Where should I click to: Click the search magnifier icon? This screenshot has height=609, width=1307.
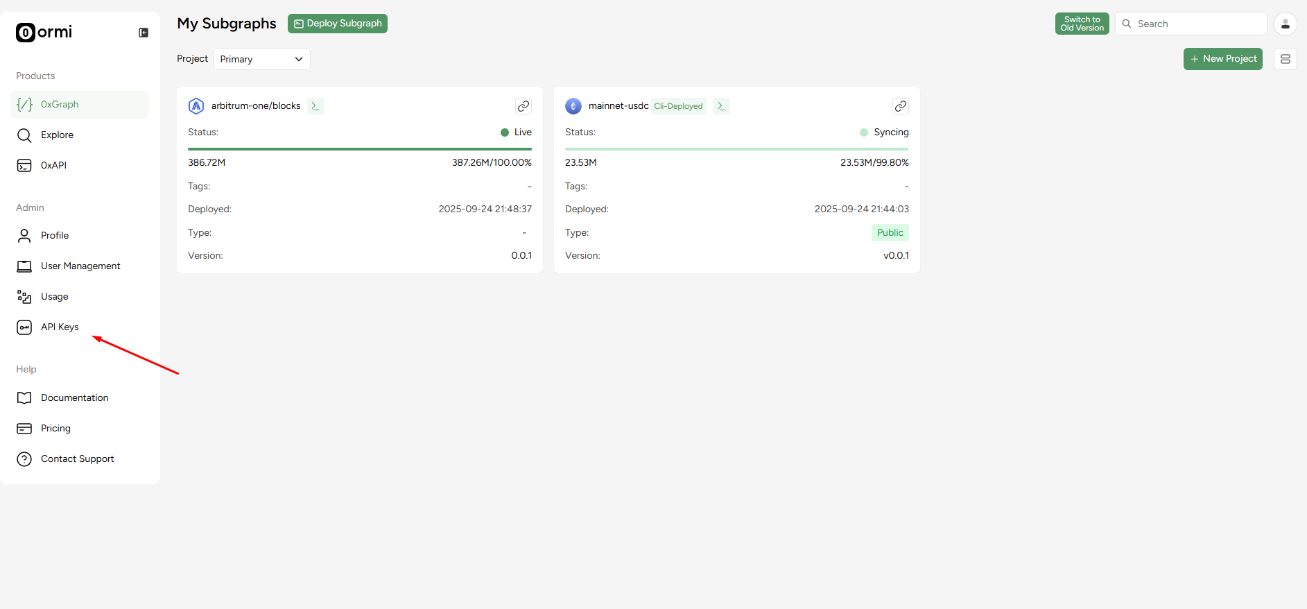pyautogui.click(x=1127, y=24)
